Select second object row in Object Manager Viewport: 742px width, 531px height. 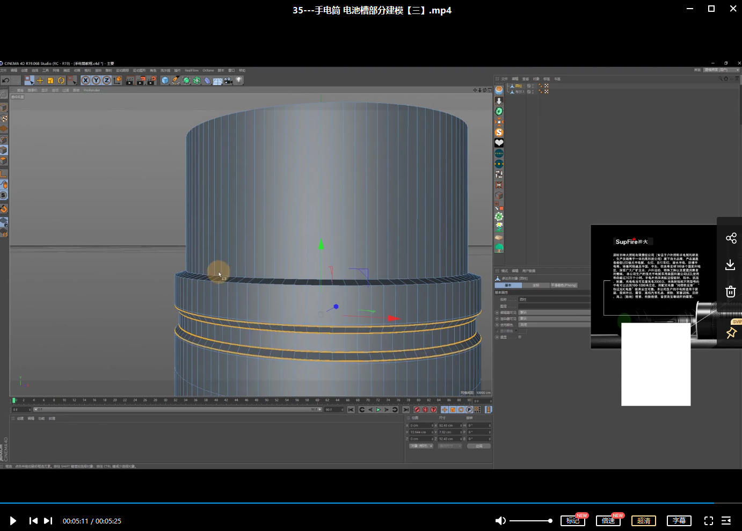tap(519, 92)
